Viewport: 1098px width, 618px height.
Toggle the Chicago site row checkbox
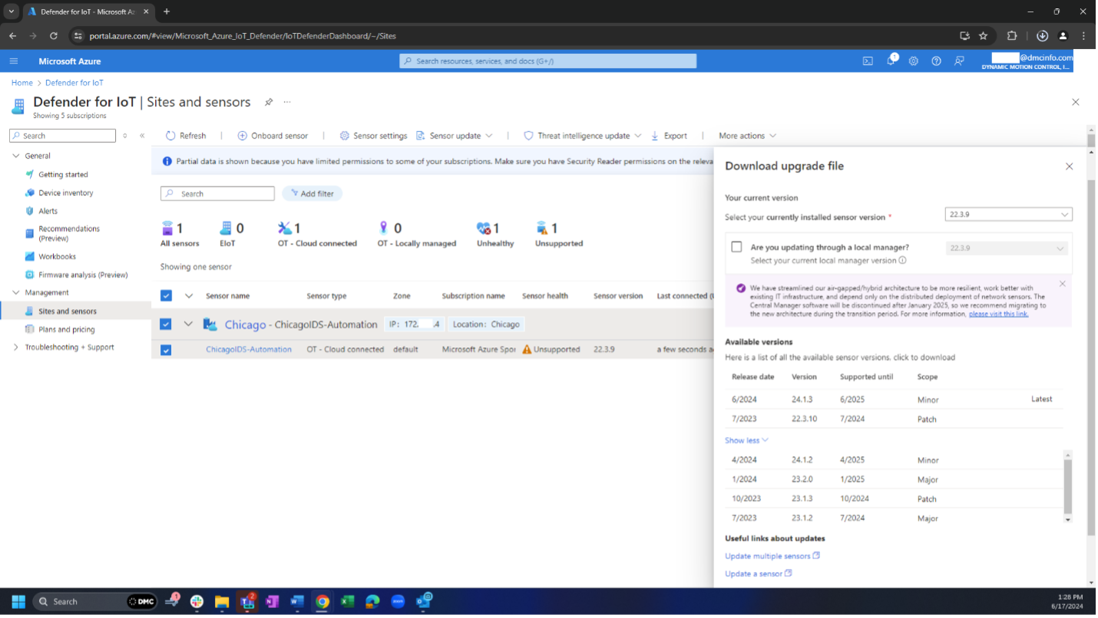pyautogui.click(x=166, y=324)
